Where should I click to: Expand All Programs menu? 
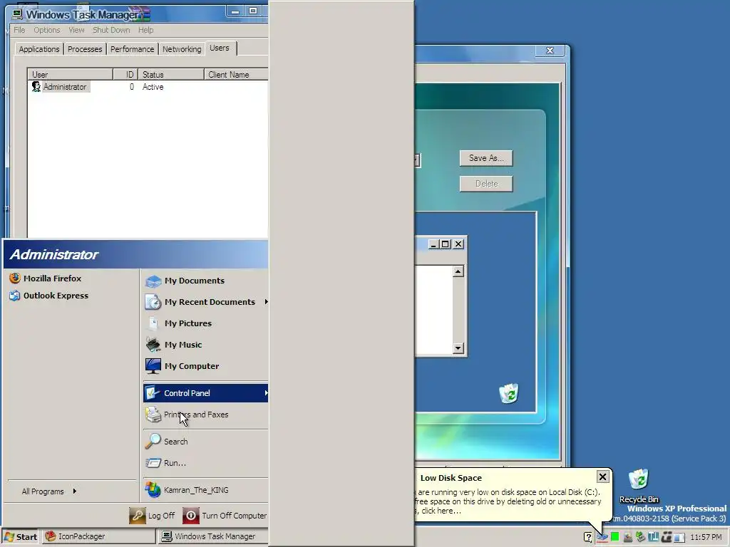(x=49, y=491)
